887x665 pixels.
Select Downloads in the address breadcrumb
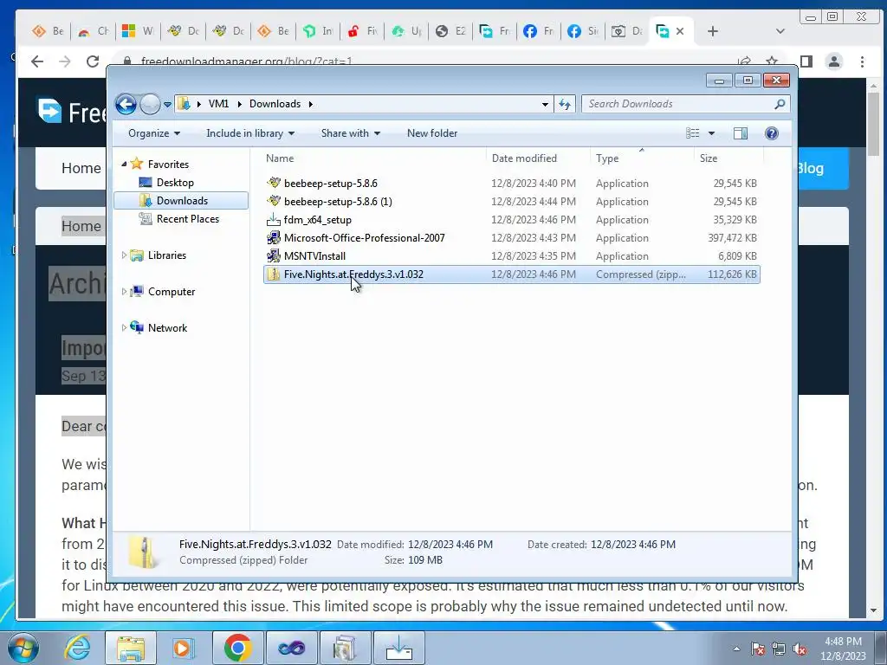275,104
